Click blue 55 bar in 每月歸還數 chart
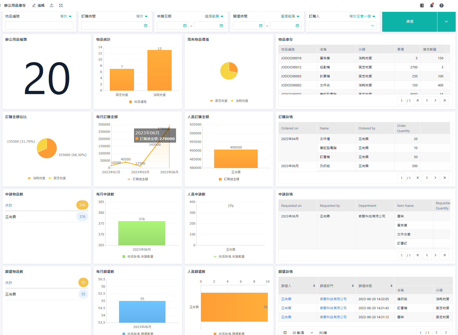 142,312
